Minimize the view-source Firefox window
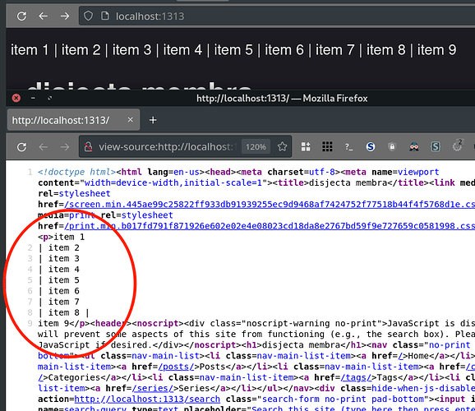The height and width of the screenshot is (411, 475). (33, 98)
